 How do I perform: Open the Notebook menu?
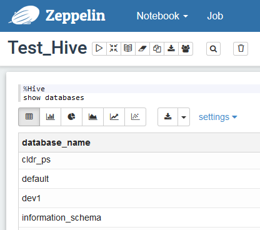tap(162, 16)
